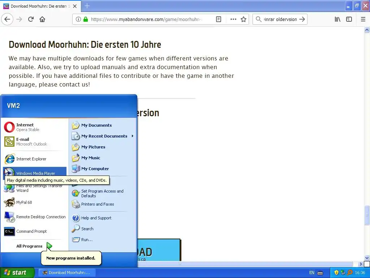Close the Download Moorhuhn tab
The image size is (370, 278).
(75, 6)
